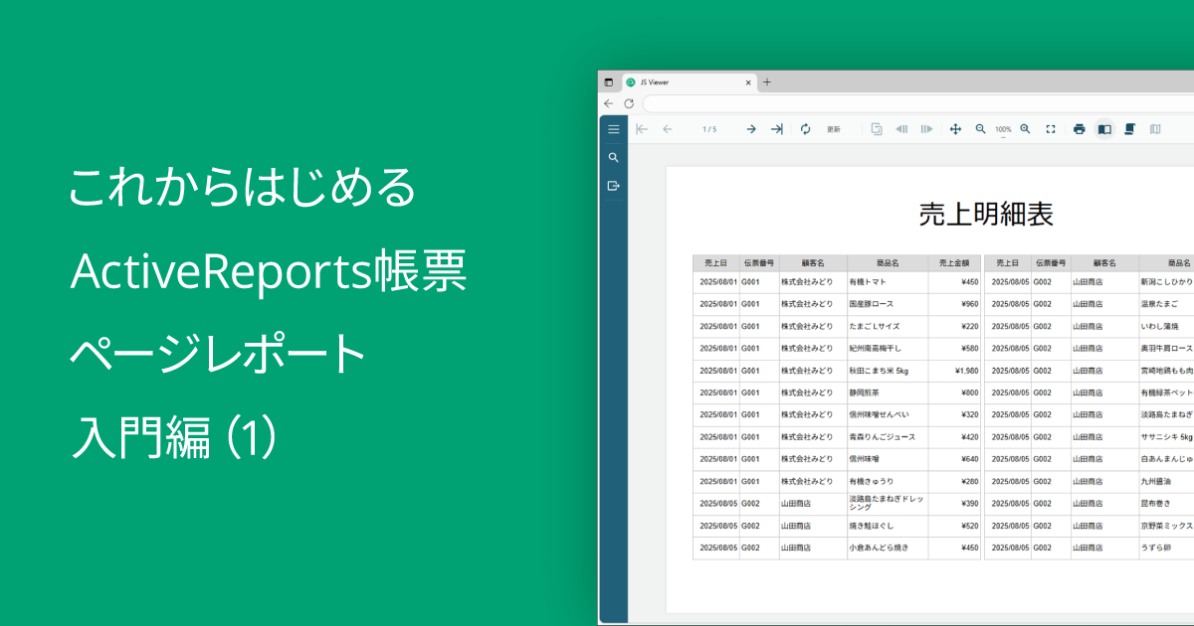Enter fullscreen mode

point(1051,129)
